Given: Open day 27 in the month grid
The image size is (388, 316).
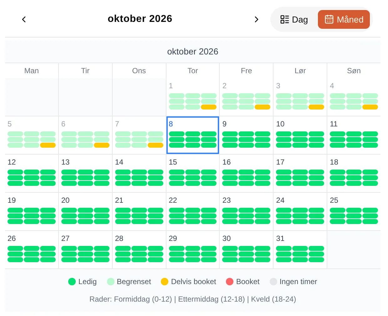Looking at the screenshot, I should point(85,250).
